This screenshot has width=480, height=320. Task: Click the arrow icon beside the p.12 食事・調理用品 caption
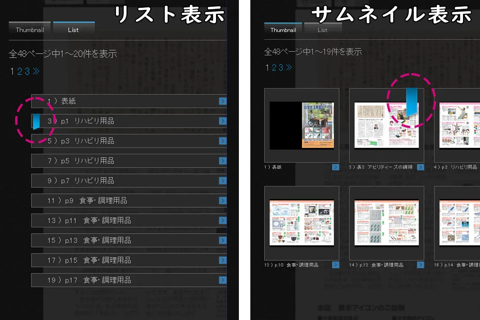420,265
